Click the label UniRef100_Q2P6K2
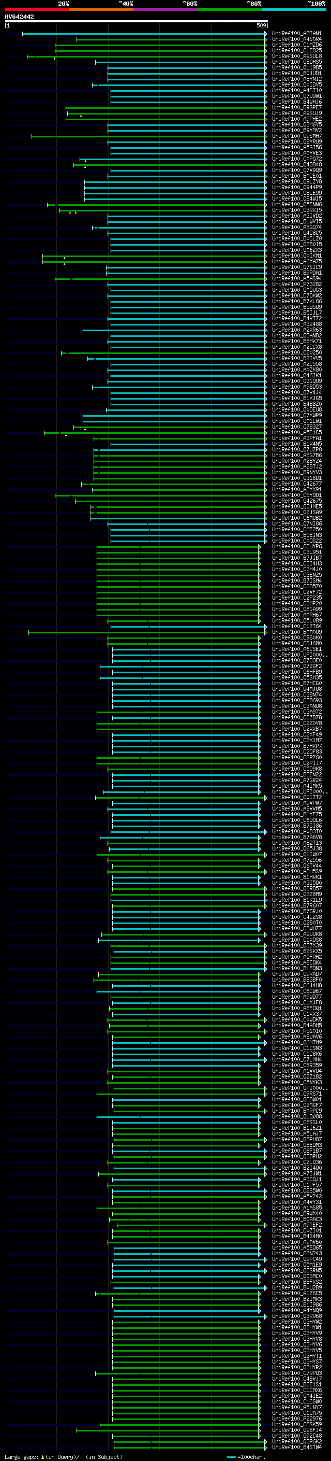331x1461 pixels. (x=296, y=1441)
